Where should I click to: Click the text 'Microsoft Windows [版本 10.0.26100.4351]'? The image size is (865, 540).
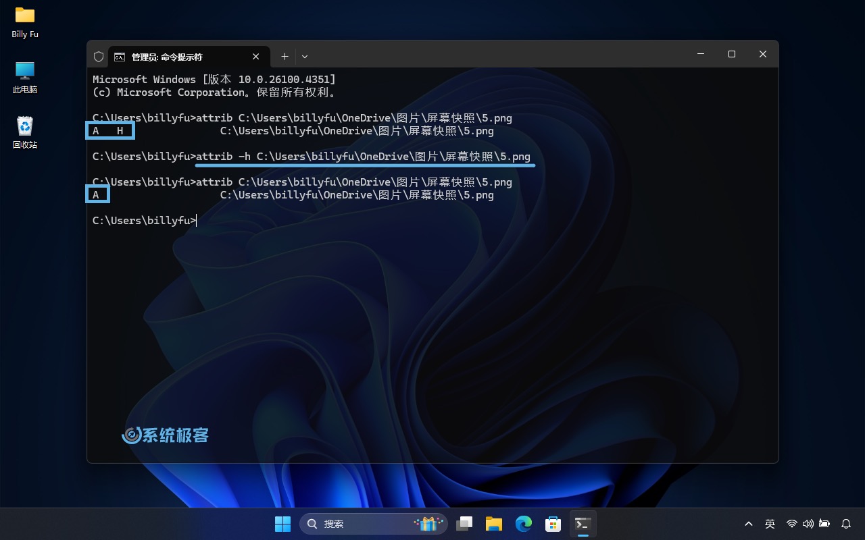(214, 80)
